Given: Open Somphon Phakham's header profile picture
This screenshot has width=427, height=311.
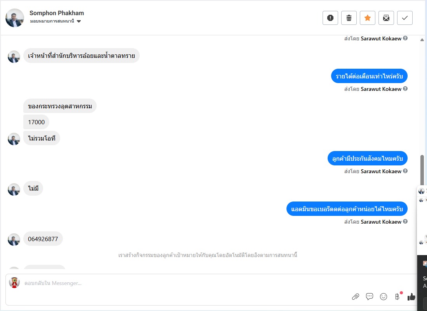Looking at the screenshot, I should tap(15, 18).
